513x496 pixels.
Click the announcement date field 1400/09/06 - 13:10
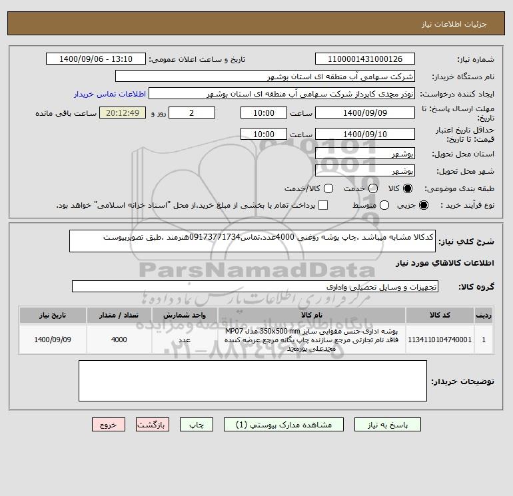pyautogui.click(x=95, y=59)
